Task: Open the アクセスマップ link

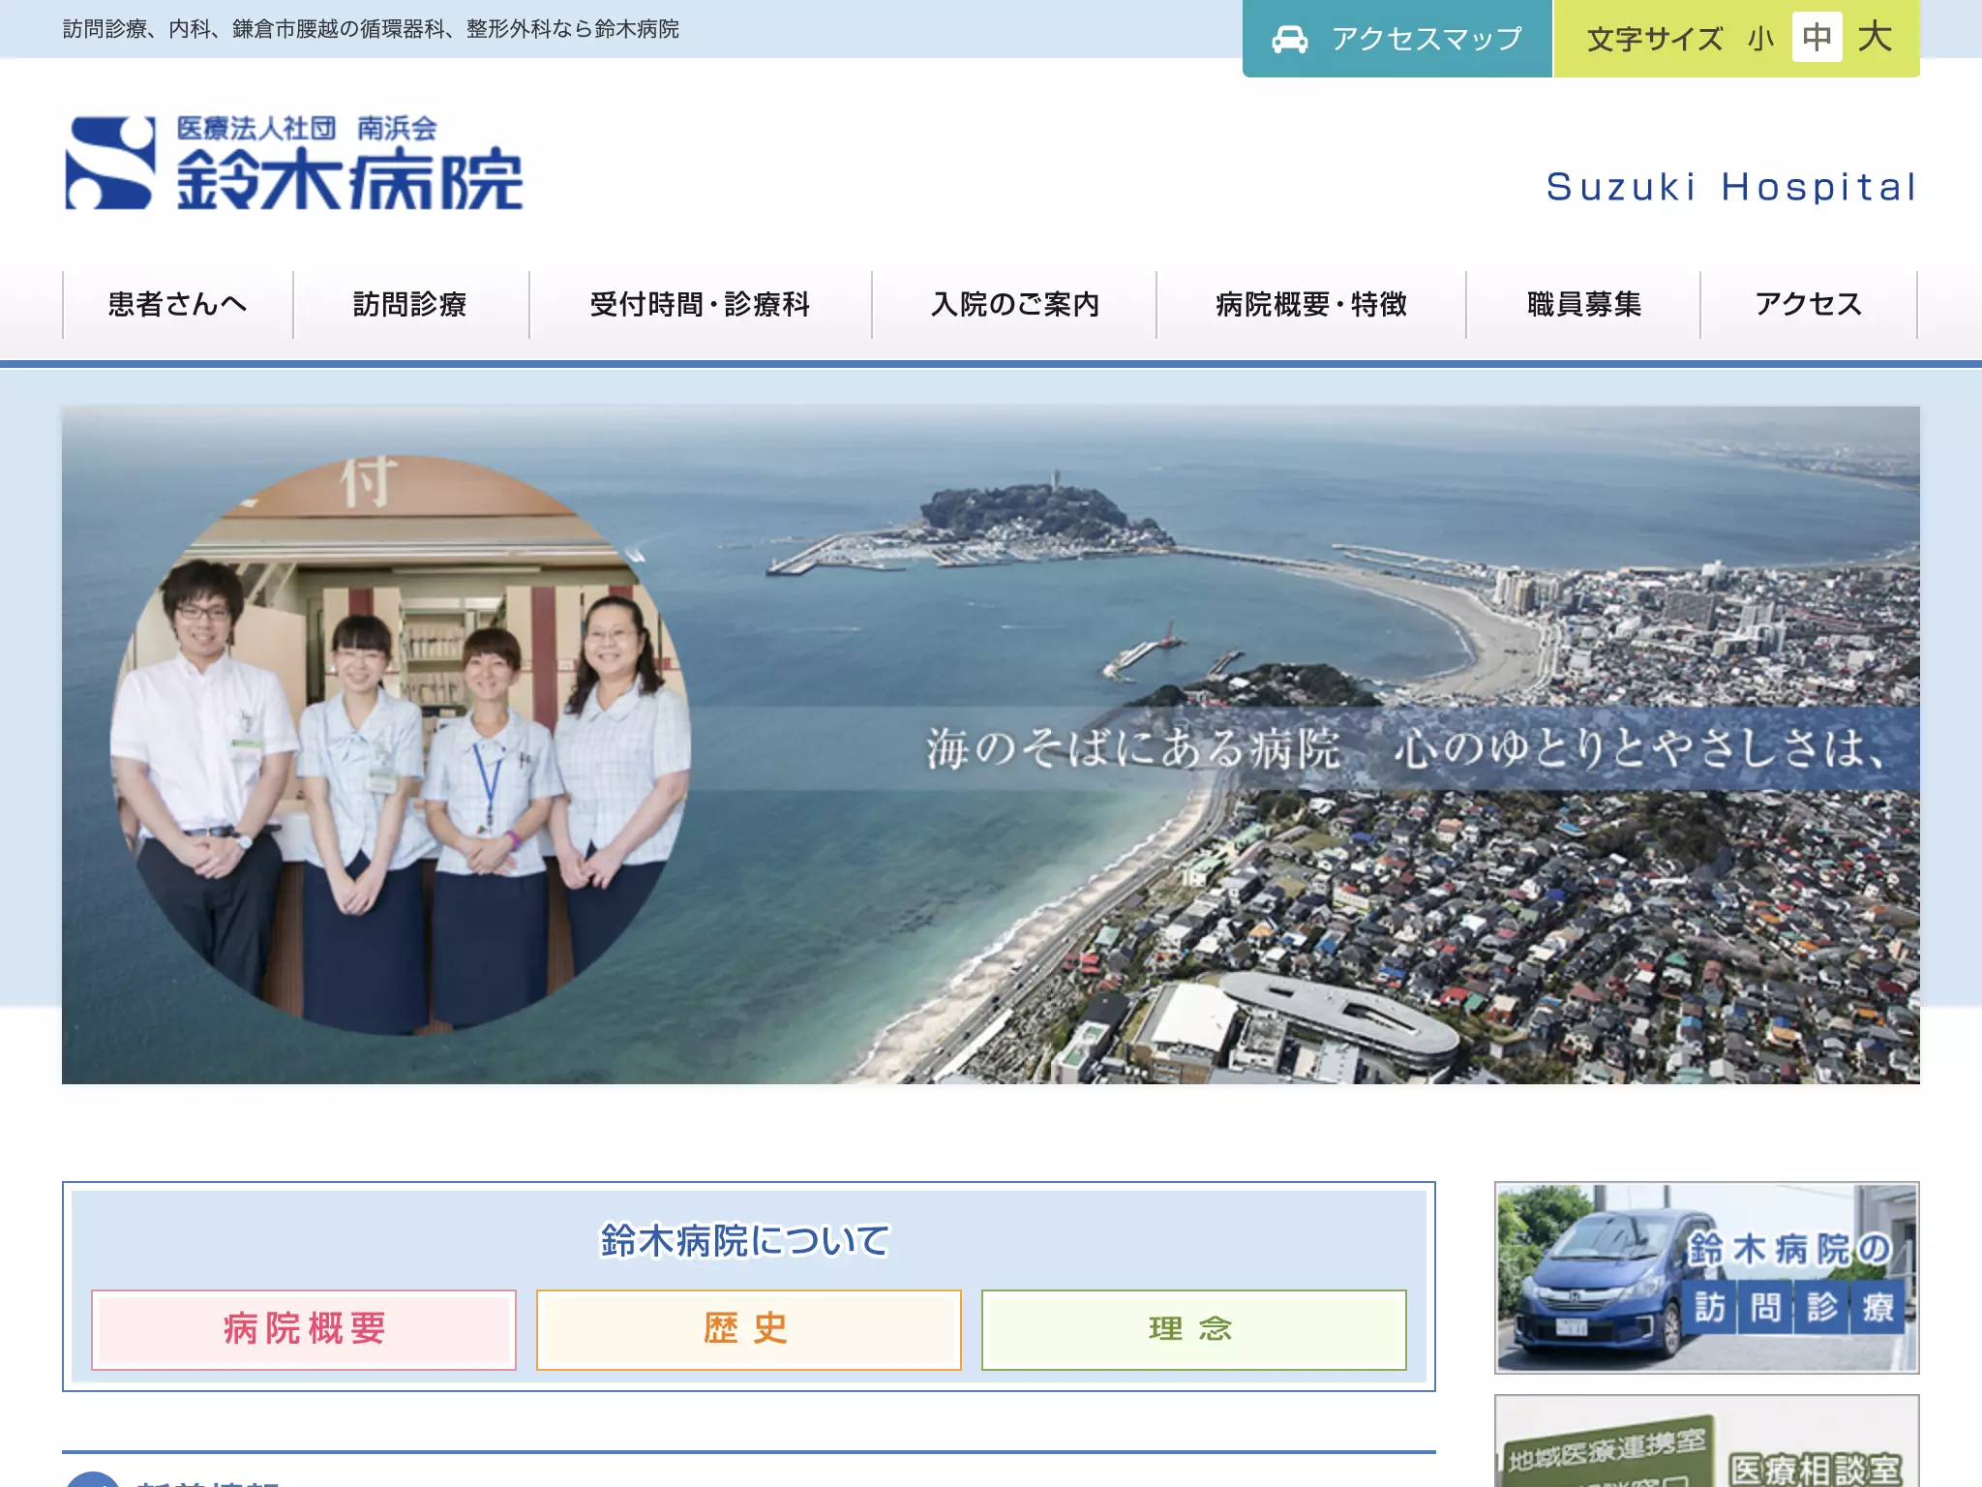Action: click(1396, 39)
